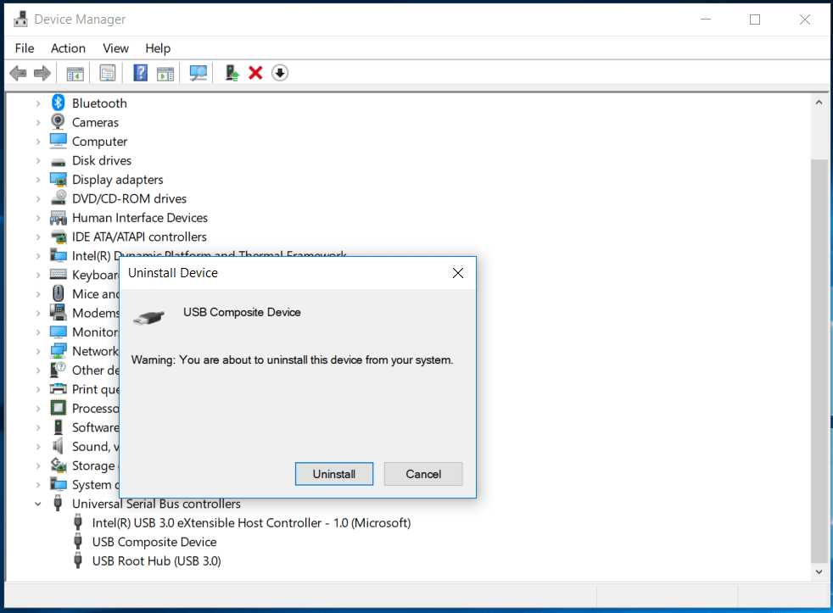Expand the DVD/CD-ROM drives node
Screen dimensions: 833x613
pyautogui.click(x=37, y=199)
